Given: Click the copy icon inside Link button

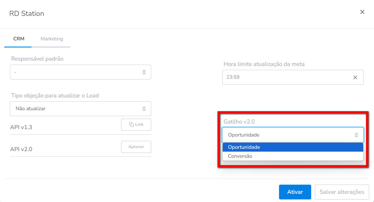Looking at the screenshot, I should tap(131, 125).
